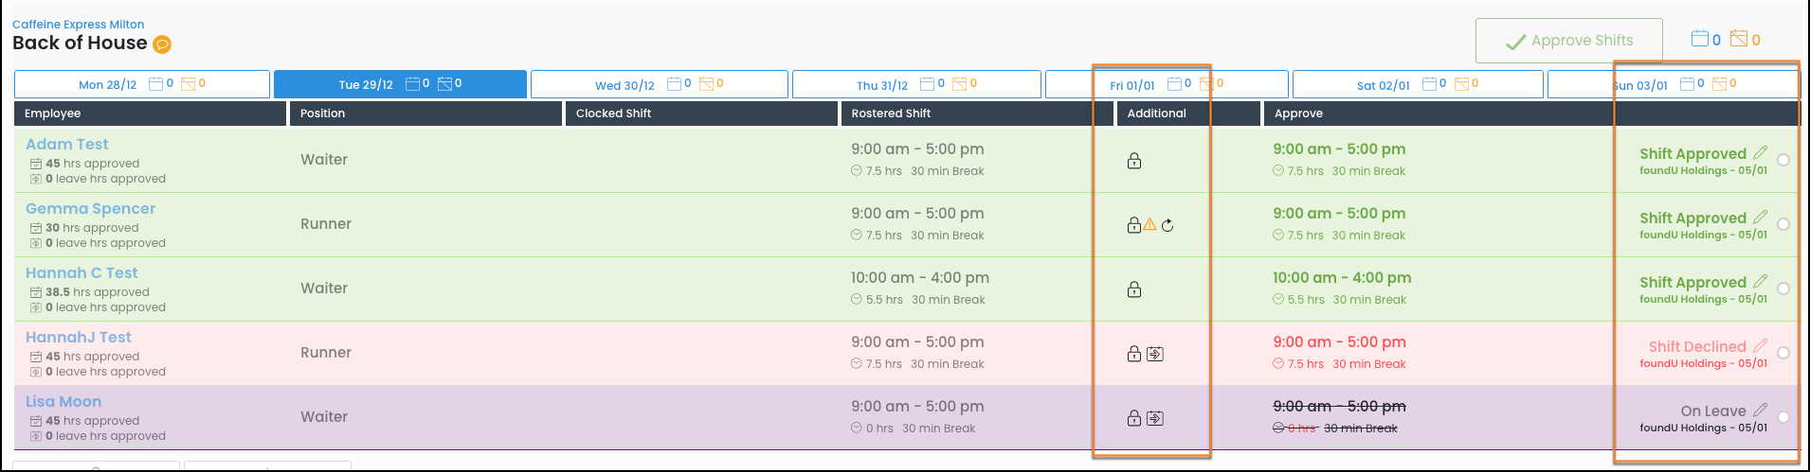Click the warning triangle in Gemma Spencer's row

click(x=1149, y=225)
